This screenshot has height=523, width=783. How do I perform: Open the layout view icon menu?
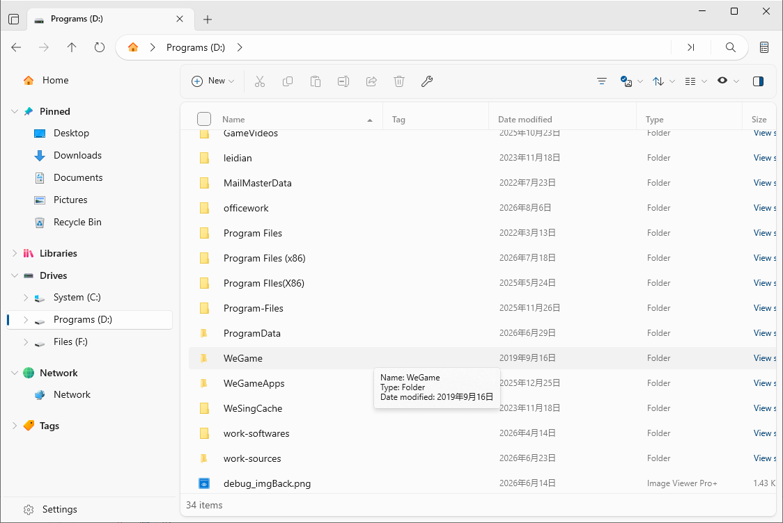(696, 81)
